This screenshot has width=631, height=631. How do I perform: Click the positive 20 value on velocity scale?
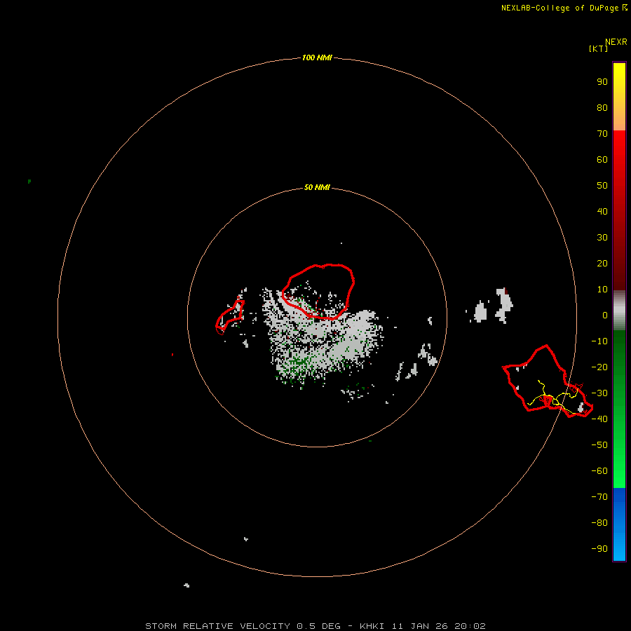pos(602,263)
